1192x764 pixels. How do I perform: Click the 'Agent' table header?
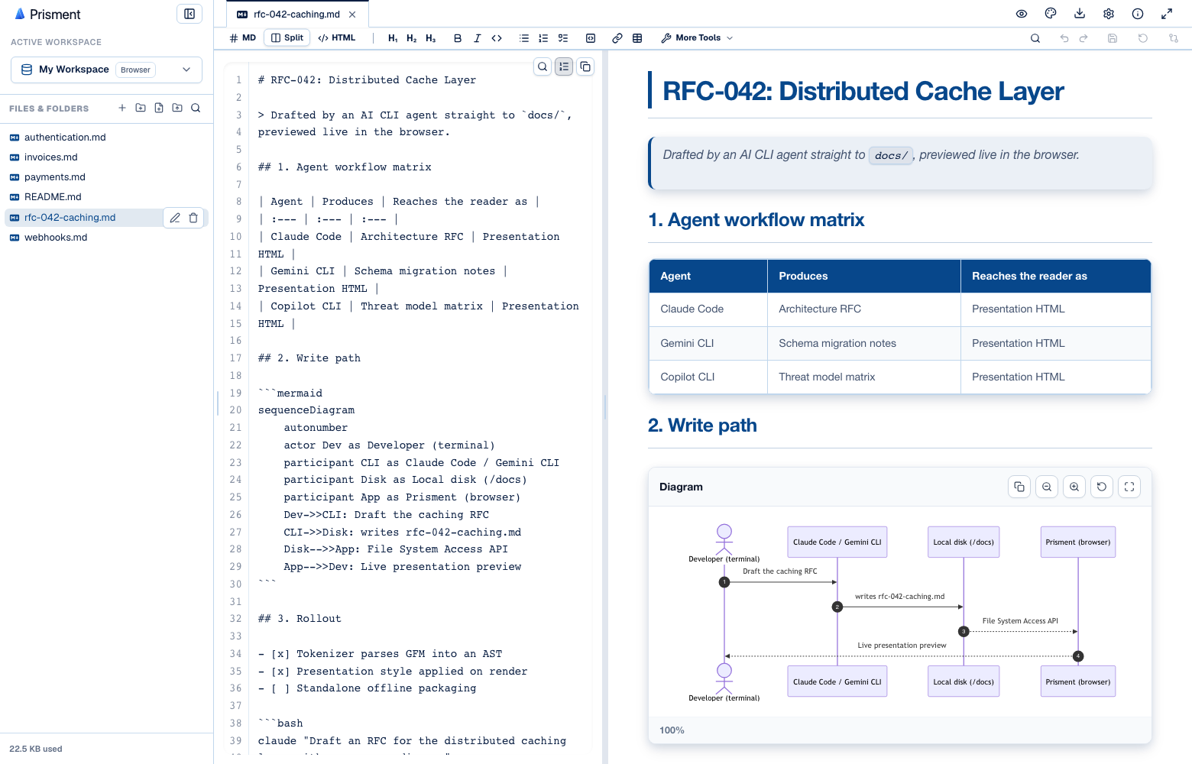tap(708, 276)
